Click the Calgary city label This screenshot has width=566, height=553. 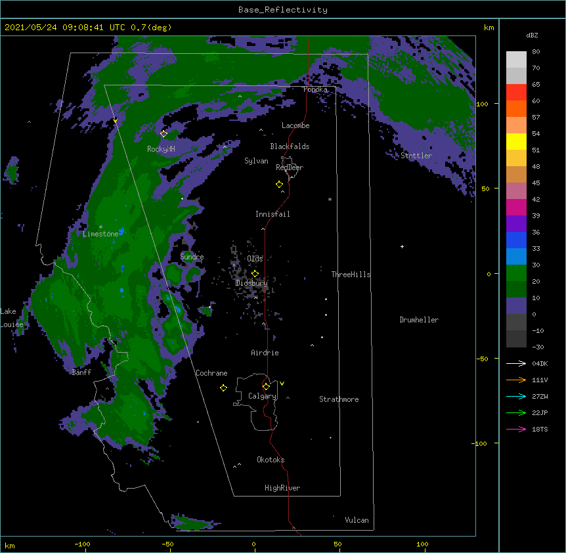click(262, 396)
